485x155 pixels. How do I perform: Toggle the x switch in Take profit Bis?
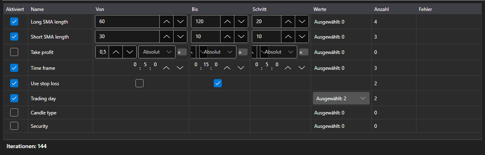pos(243,52)
